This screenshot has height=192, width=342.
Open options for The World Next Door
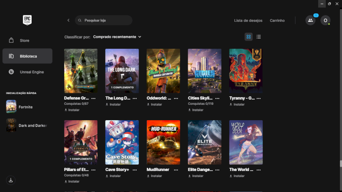[x=259, y=170]
